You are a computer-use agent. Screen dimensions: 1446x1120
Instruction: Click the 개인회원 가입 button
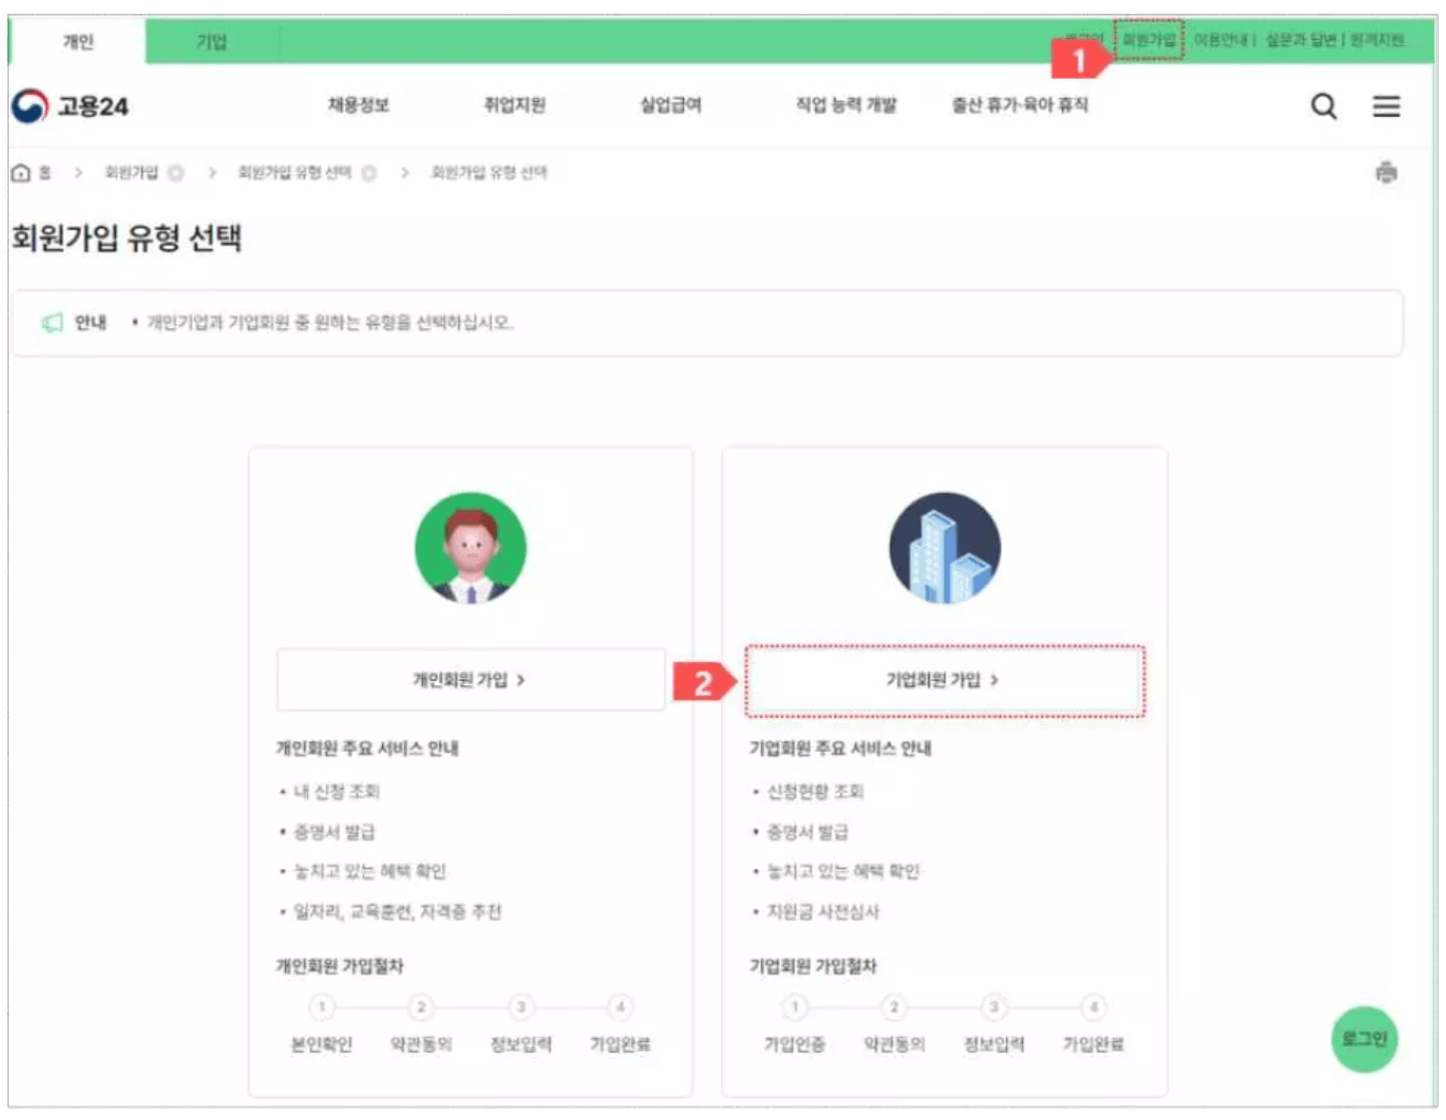point(471,679)
